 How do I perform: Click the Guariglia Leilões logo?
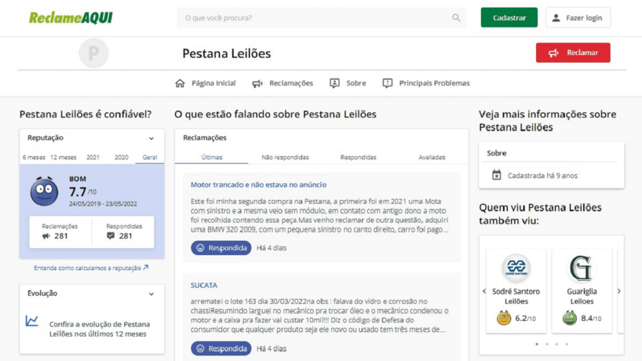(582, 269)
